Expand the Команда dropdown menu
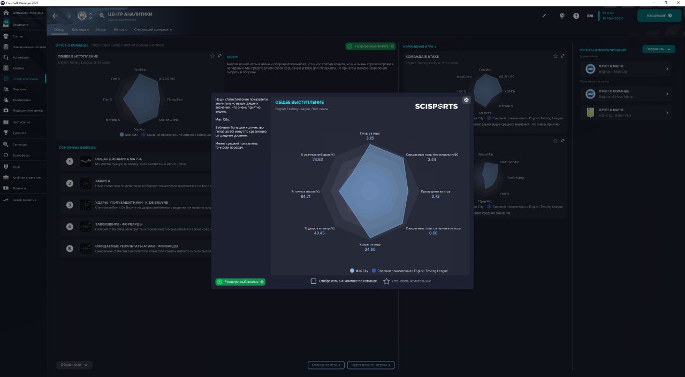This screenshot has width=685, height=377. click(x=80, y=29)
